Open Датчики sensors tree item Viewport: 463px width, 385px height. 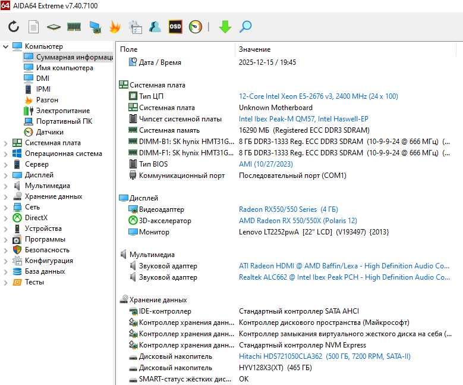(x=44, y=132)
